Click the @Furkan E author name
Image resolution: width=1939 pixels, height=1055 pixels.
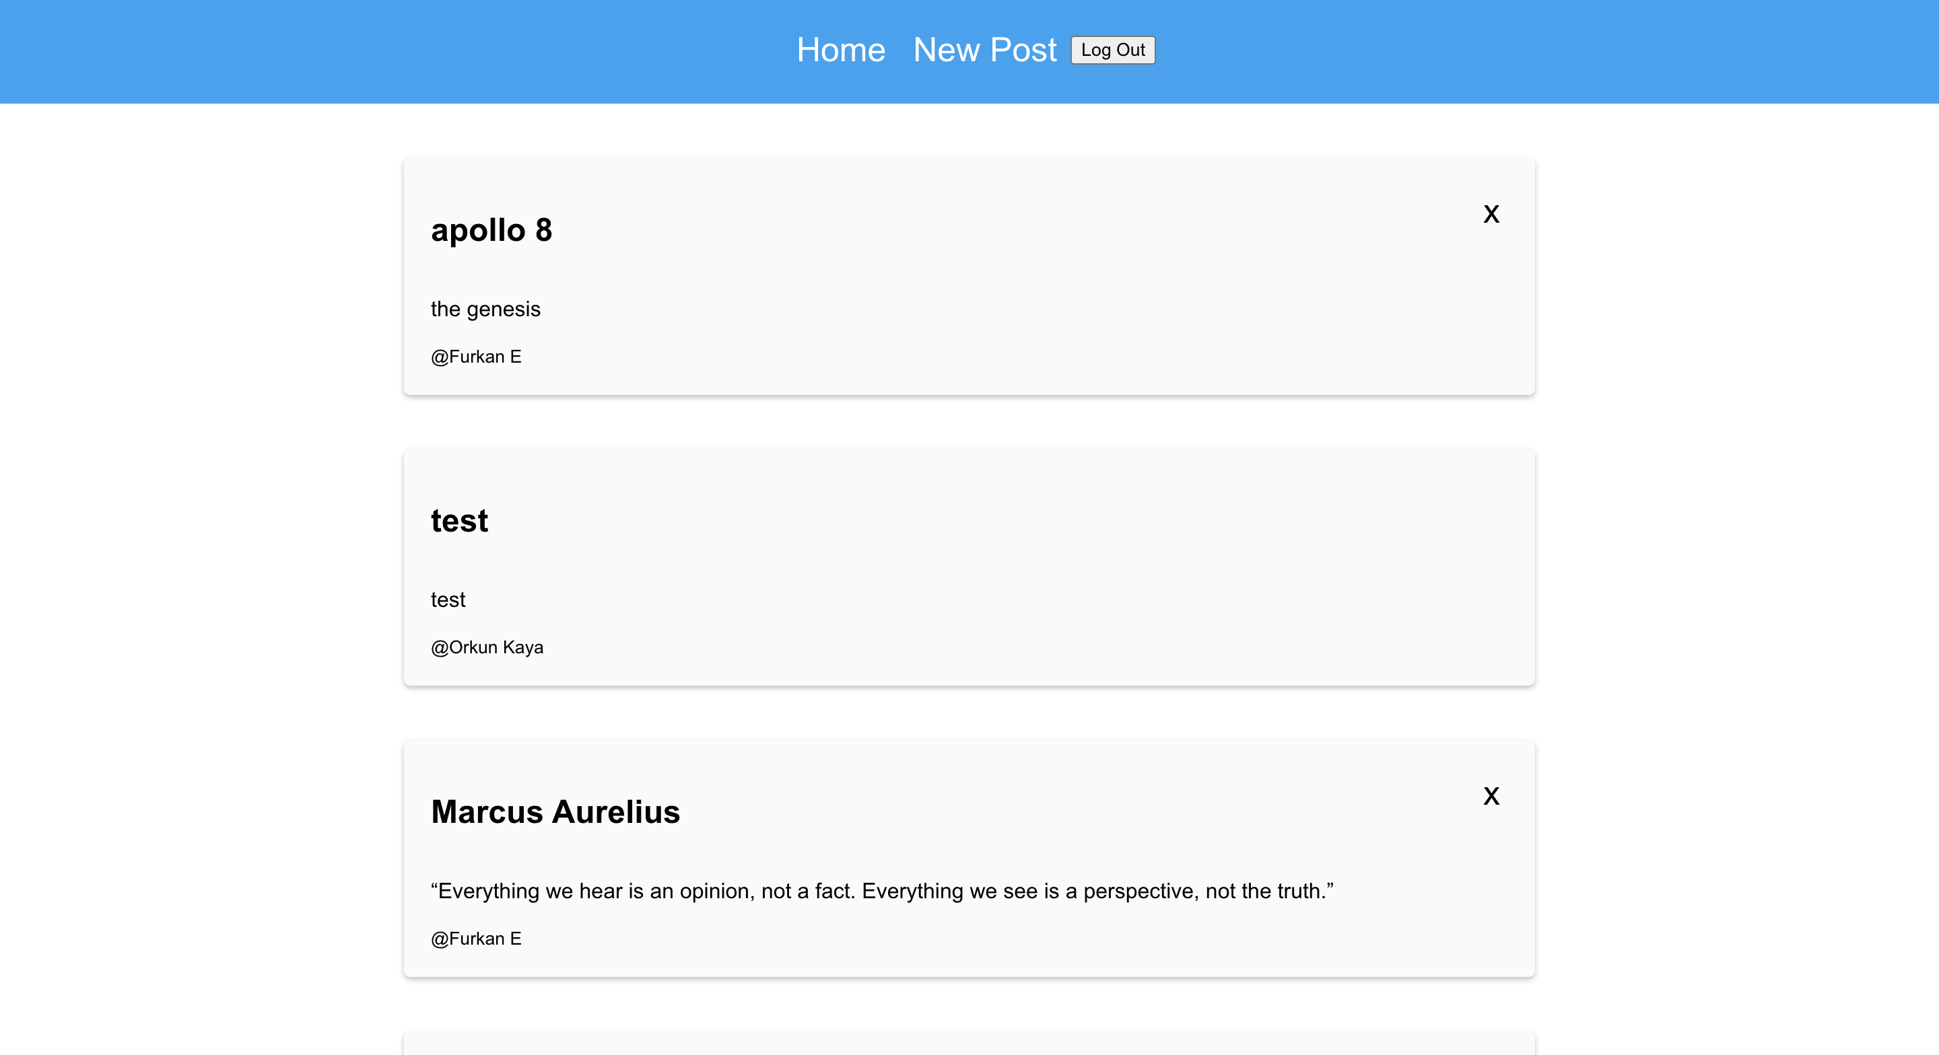pos(476,357)
